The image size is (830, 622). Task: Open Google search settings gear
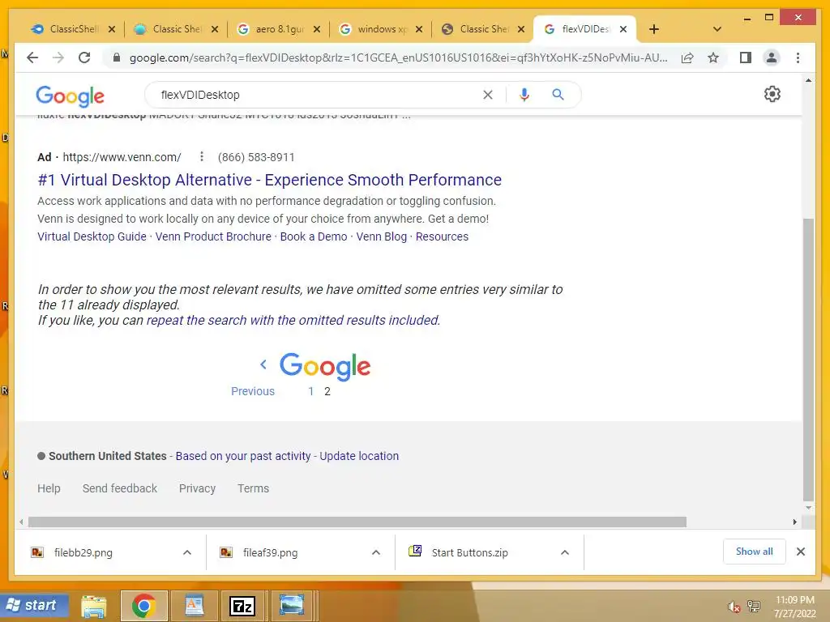tap(772, 94)
